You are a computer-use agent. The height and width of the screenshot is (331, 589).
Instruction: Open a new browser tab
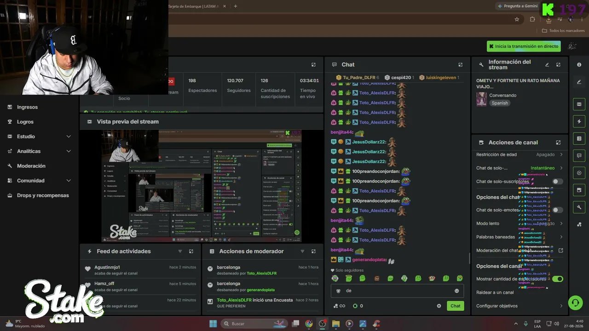(x=236, y=6)
